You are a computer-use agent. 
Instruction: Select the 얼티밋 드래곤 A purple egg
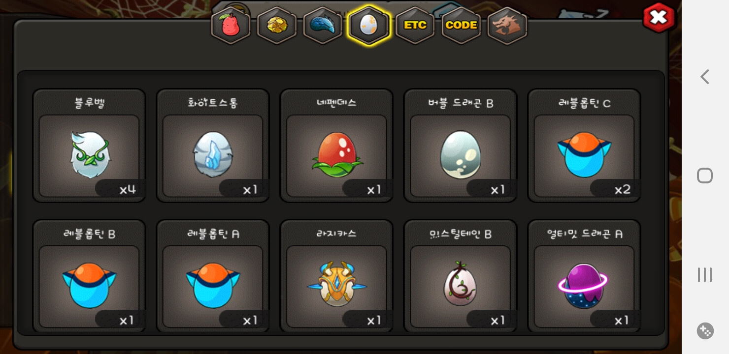click(584, 276)
